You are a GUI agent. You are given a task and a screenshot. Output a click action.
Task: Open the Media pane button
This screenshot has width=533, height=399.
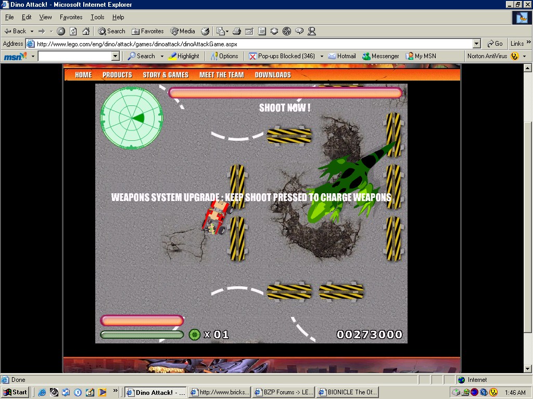click(183, 31)
